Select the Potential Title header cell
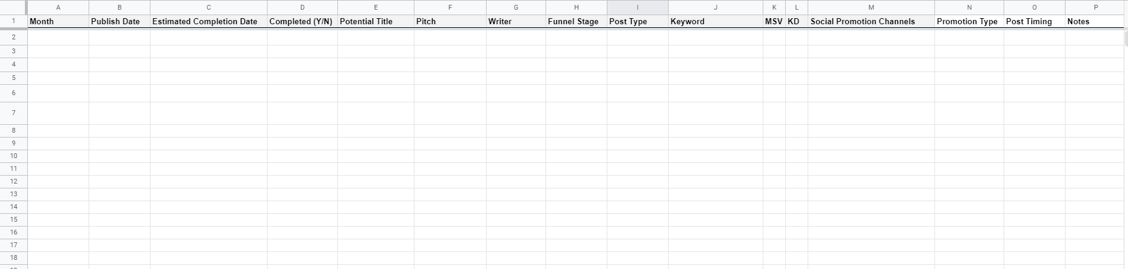The height and width of the screenshot is (269, 1128). (x=376, y=21)
